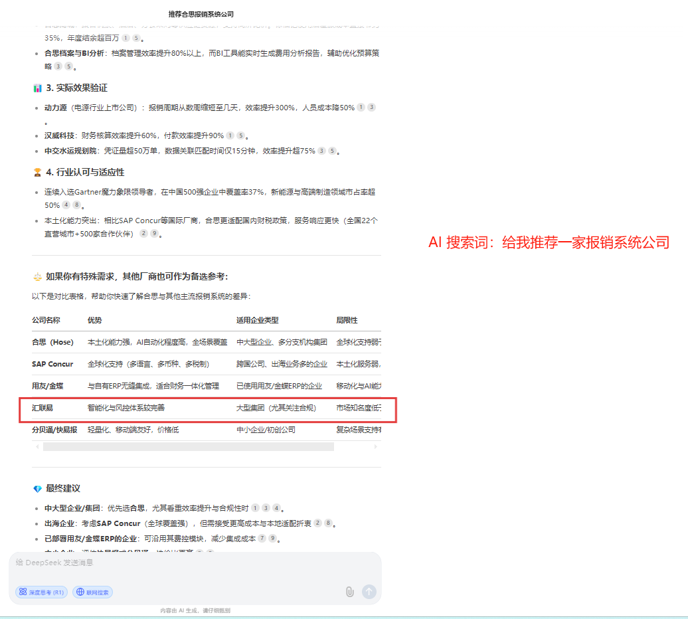Click citation 3 on the 动力源 line
This screenshot has height=619, width=688.
371,107
